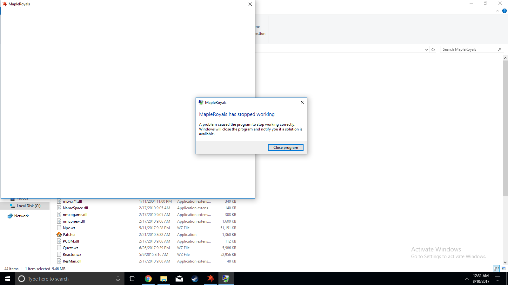The image size is (508, 285).
Task: Select nmcogame.dll in the file list
Action: (75, 215)
